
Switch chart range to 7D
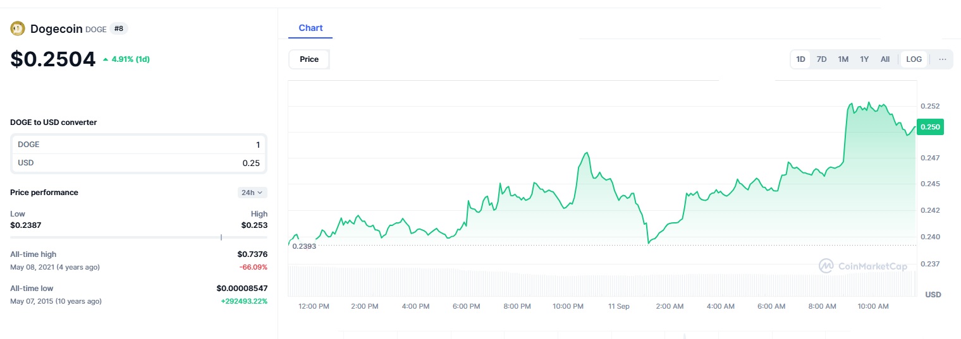pyautogui.click(x=821, y=59)
